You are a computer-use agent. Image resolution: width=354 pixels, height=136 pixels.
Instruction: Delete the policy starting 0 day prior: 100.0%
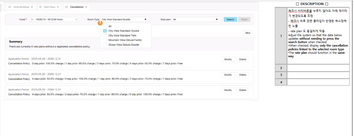pos(243,59)
